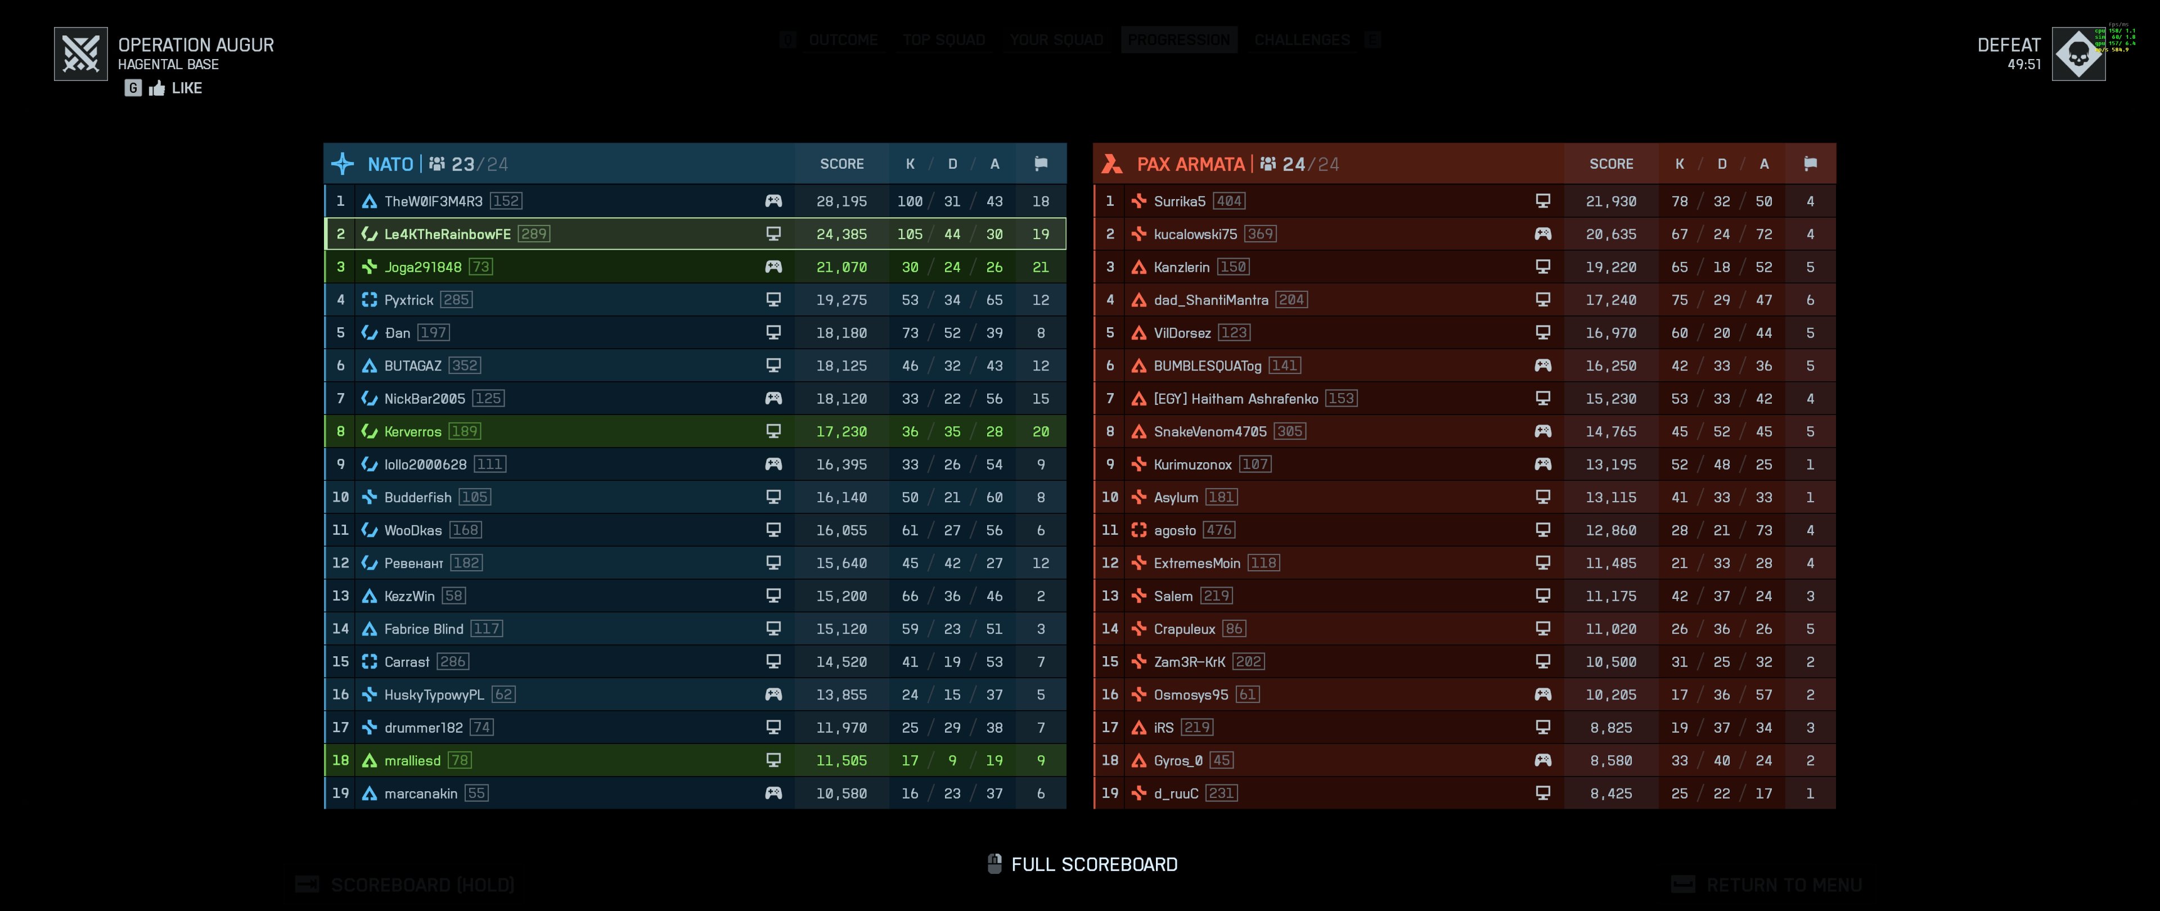Select the Challenges tab
This screenshot has height=911, width=2160.
coord(1302,39)
